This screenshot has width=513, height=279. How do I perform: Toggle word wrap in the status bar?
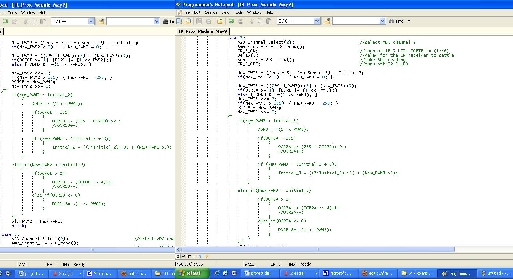(183, 256)
